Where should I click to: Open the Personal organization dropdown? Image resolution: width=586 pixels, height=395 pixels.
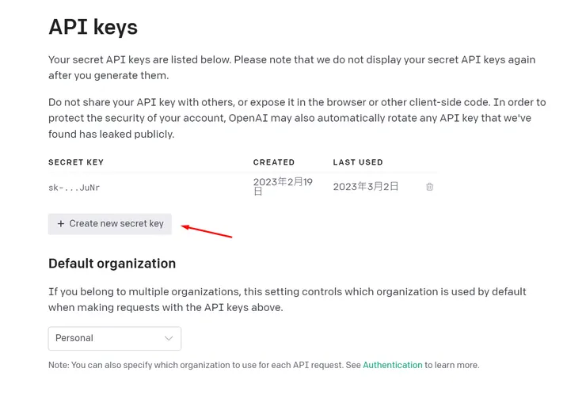click(114, 338)
